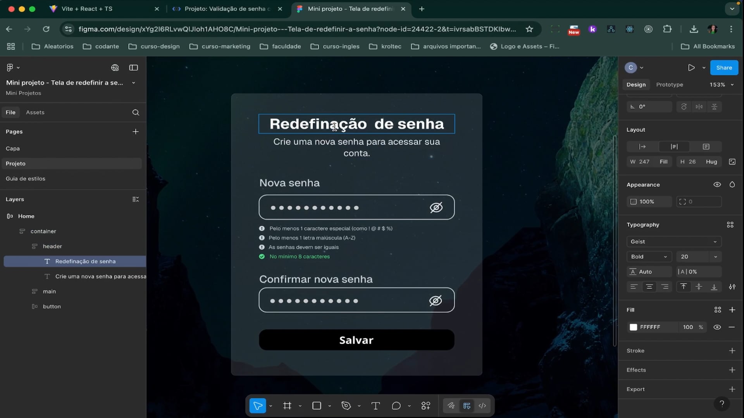
Task: Click the FFFFFF fill color swatch
Action: (633, 327)
